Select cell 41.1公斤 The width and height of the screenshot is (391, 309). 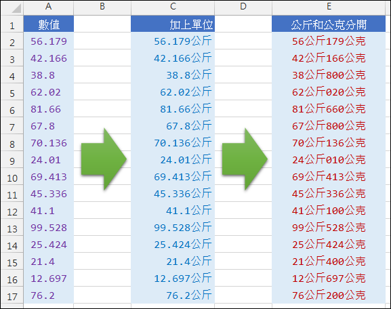point(173,211)
